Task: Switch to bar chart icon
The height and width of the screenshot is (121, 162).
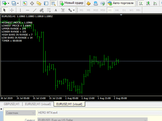Action: 141,3
